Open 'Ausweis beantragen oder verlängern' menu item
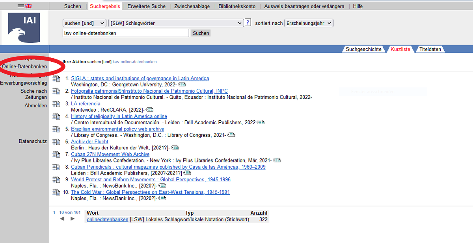This screenshot has width=473, height=243. (x=304, y=6)
